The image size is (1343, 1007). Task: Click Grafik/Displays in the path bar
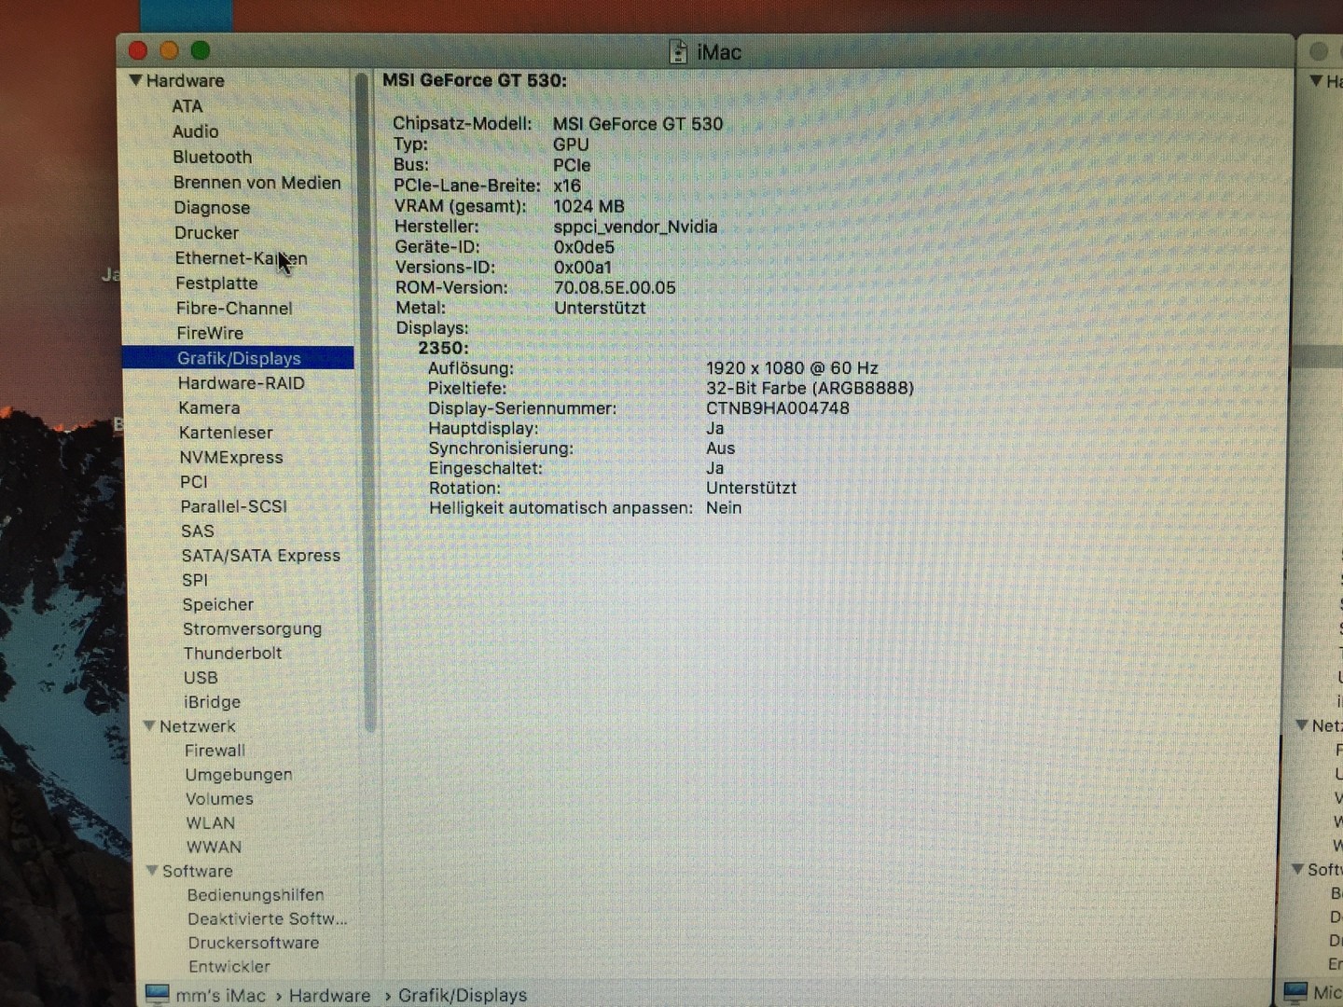[x=463, y=995]
